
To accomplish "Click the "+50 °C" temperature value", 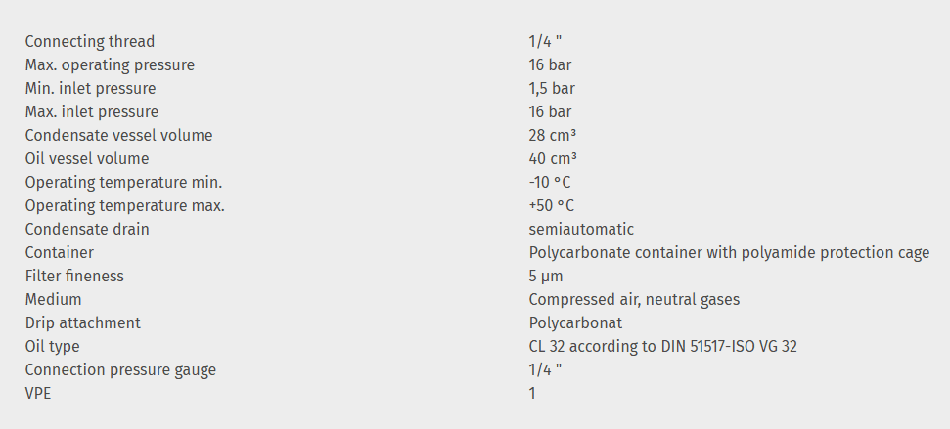I will [551, 205].
